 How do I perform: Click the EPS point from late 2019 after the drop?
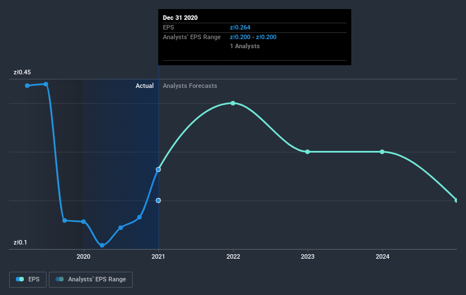point(65,221)
